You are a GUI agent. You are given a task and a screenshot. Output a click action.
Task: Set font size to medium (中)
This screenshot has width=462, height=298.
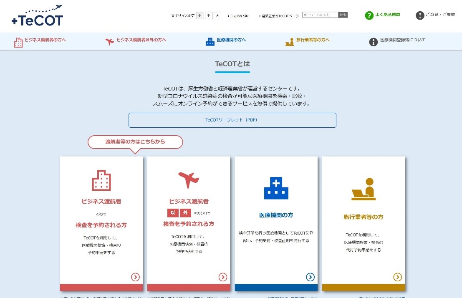209,15
